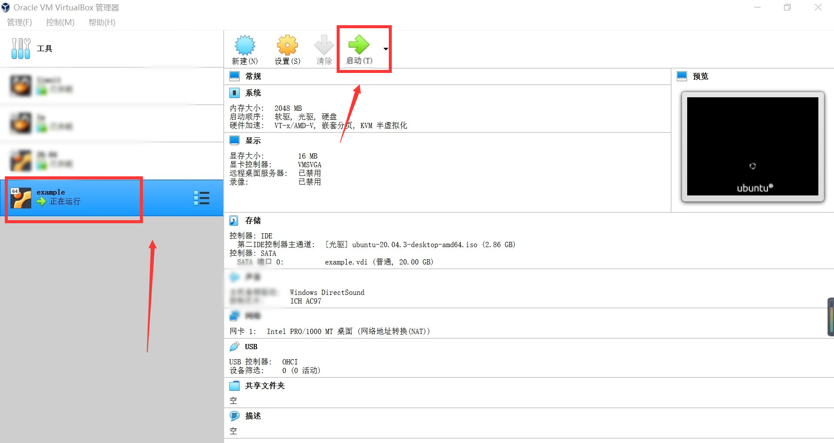Restore down the VirtualBox window
The width and height of the screenshot is (834, 443).
pyautogui.click(x=787, y=7)
